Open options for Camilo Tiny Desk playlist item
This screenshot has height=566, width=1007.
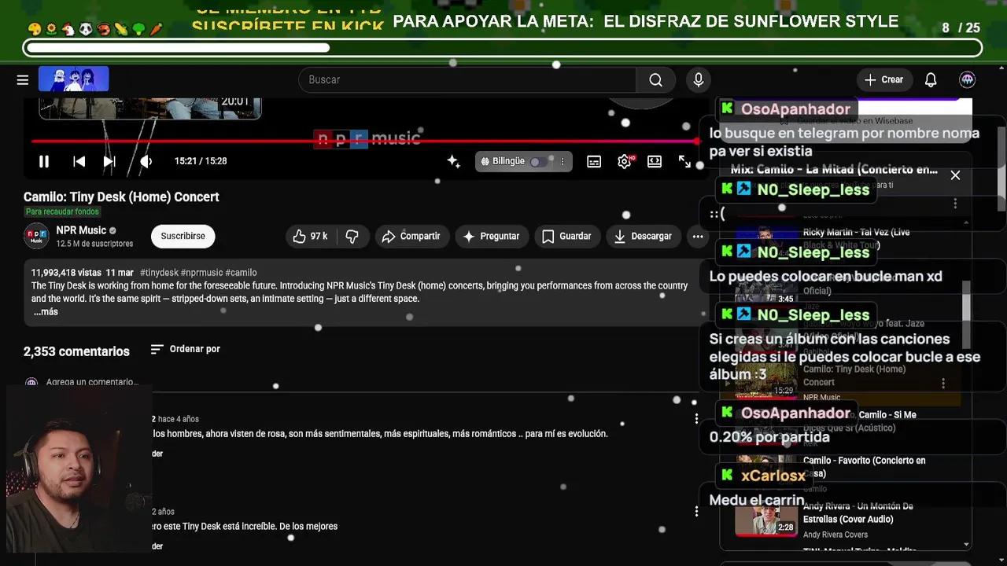coord(943,384)
